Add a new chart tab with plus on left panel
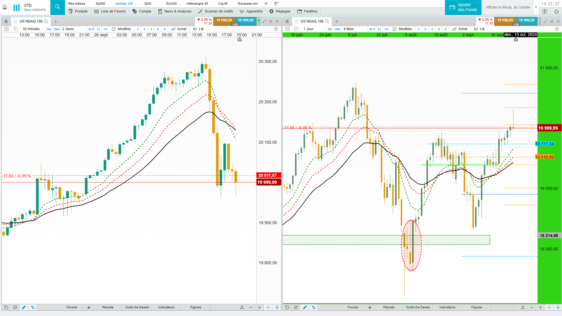Viewport: 562px width, 316px height. coord(56,21)
